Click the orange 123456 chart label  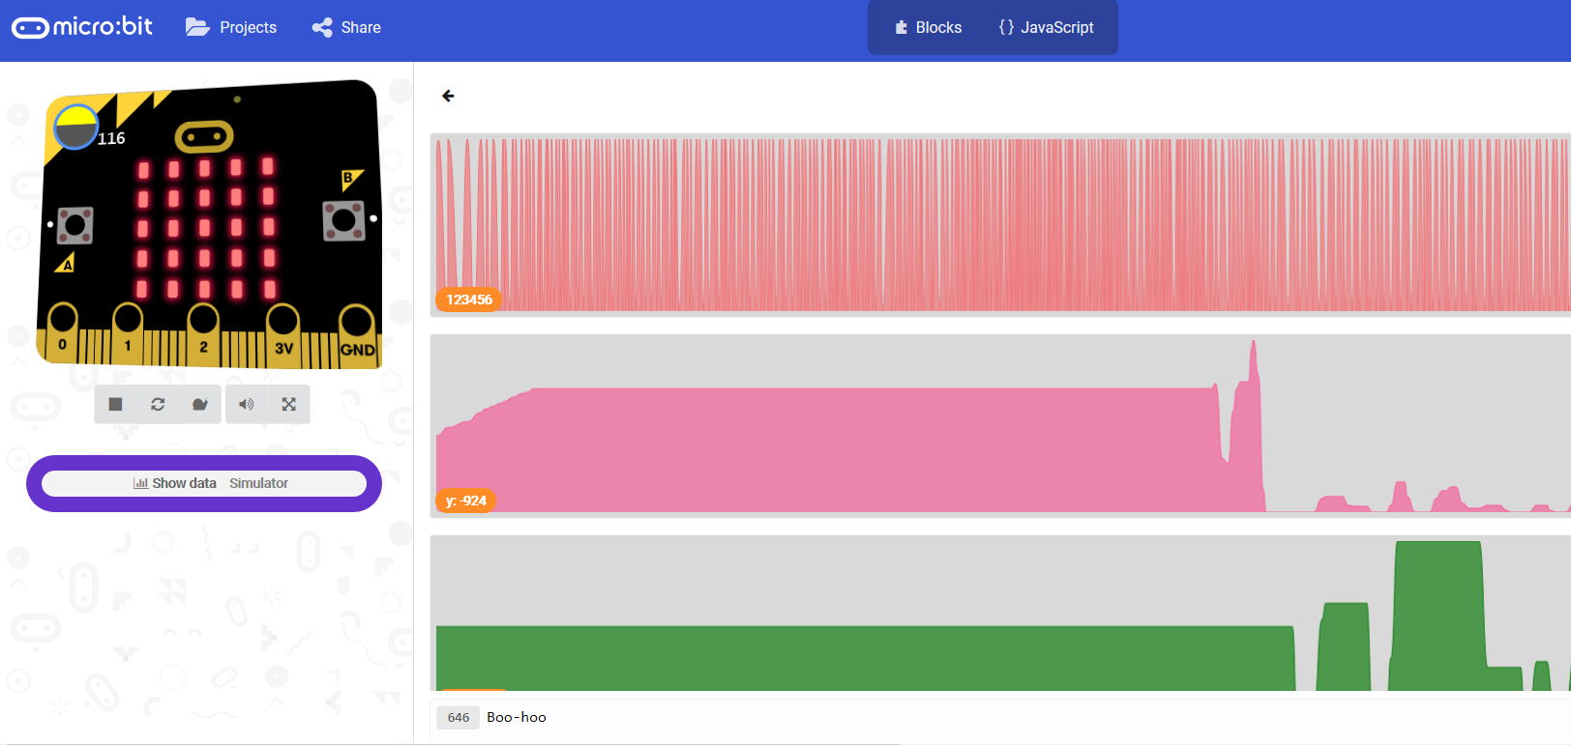tap(469, 300)
